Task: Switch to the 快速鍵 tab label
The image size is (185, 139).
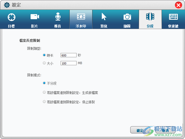Action: click(173, 26)
